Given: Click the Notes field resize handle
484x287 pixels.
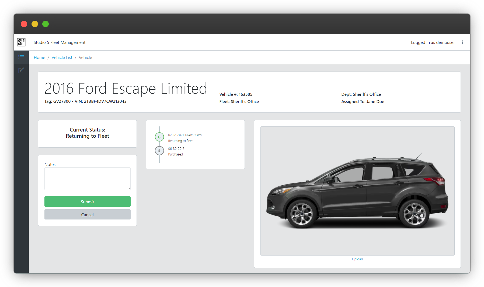Looking at the screenshot, I should (128, 188).
